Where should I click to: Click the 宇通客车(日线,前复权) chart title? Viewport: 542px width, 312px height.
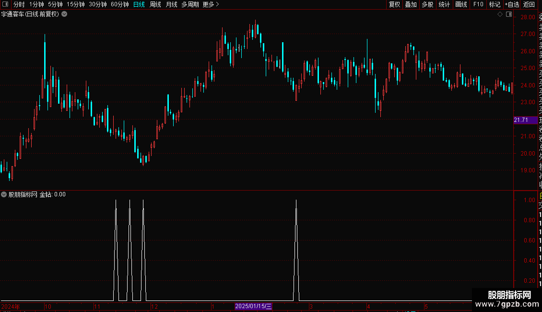pos(30,14)
